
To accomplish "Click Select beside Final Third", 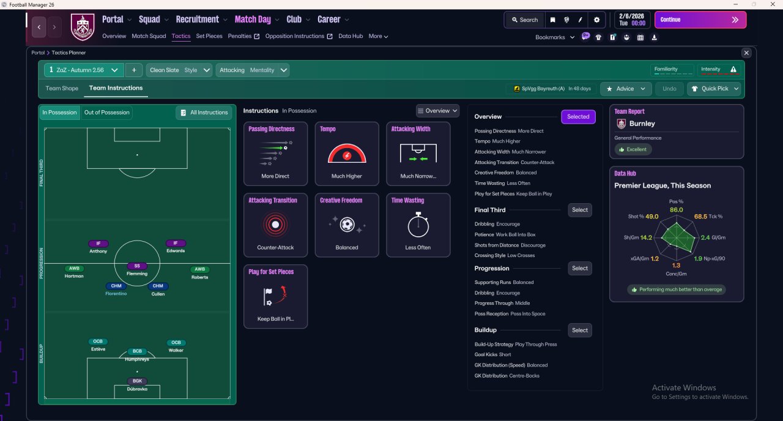I will point(580,210).
